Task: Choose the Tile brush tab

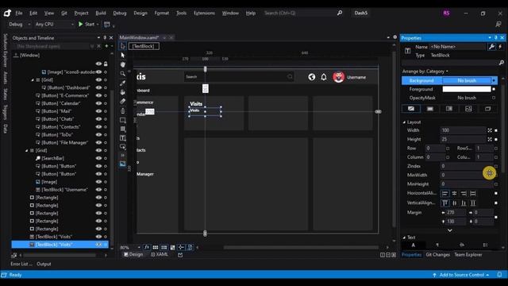Action: pos(468,109)
